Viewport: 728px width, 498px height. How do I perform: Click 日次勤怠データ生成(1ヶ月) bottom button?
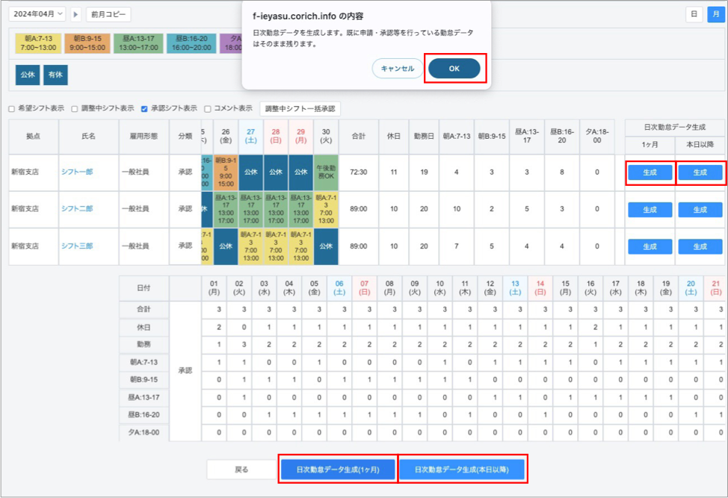coord(338,470)
